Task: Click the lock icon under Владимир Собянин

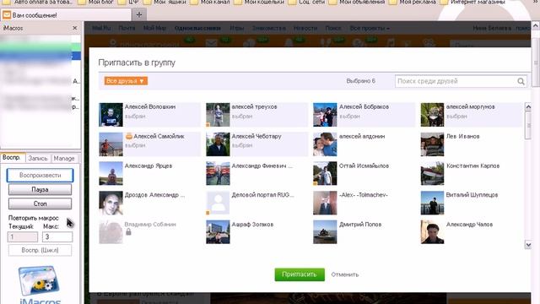Action: 128,232
